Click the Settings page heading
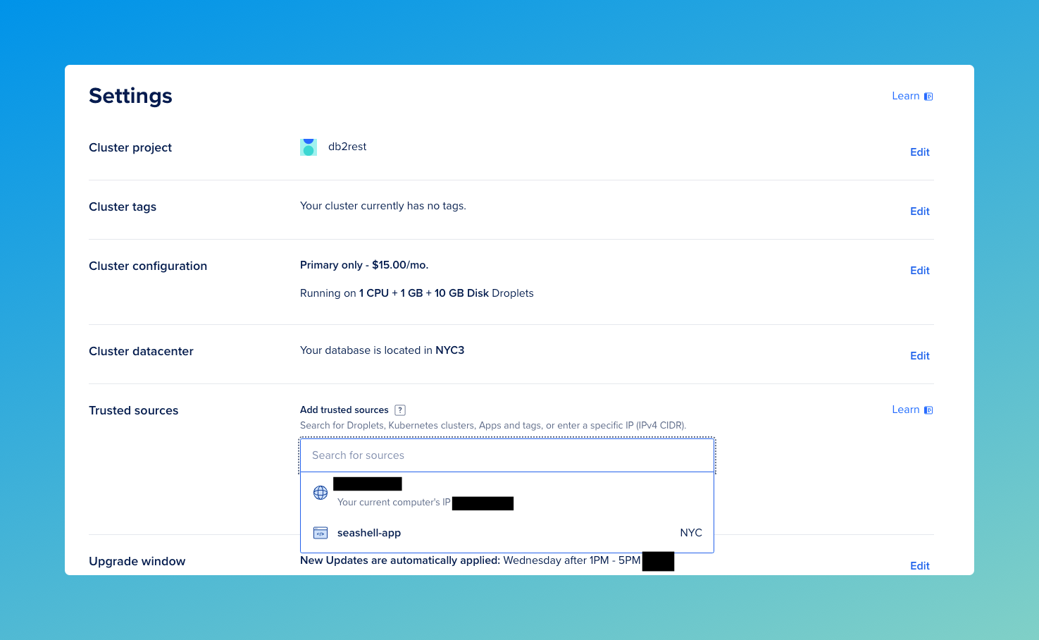The image size is (1039, 640). coord(130,96)
